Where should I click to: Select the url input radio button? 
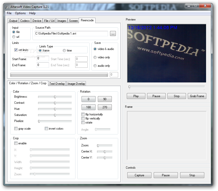14,37
